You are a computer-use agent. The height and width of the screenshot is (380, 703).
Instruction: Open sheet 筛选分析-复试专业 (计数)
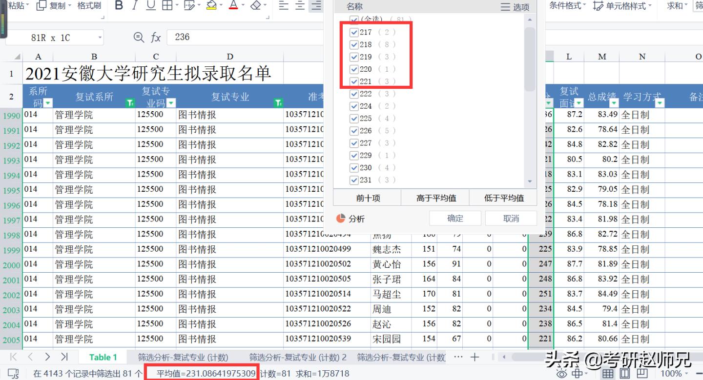pyautogui.click(x=183, y=357)
